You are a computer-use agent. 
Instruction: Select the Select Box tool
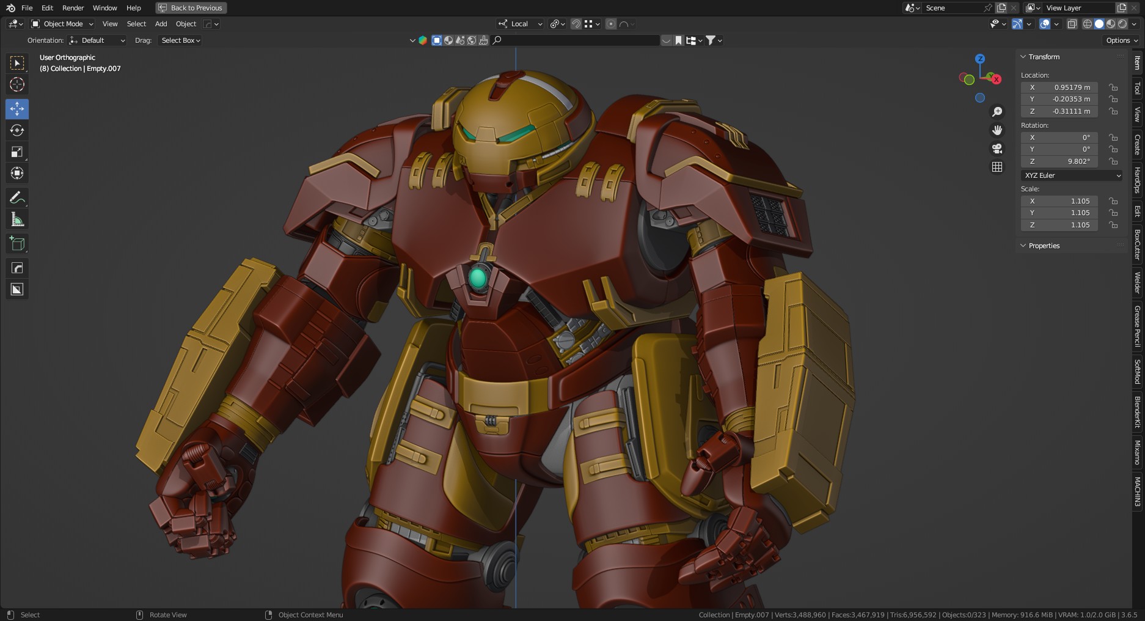(17, 63)
